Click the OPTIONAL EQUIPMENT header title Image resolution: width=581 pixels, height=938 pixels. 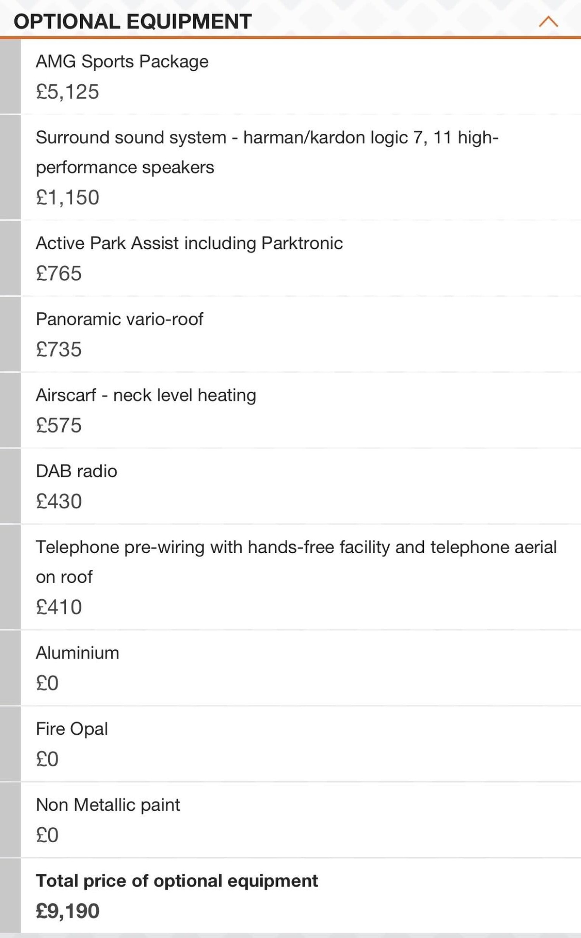[132, 21]
